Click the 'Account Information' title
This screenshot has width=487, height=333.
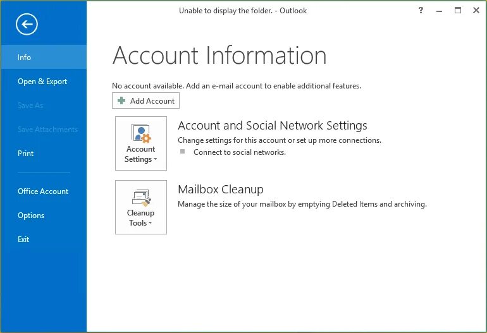pos(219,55)
